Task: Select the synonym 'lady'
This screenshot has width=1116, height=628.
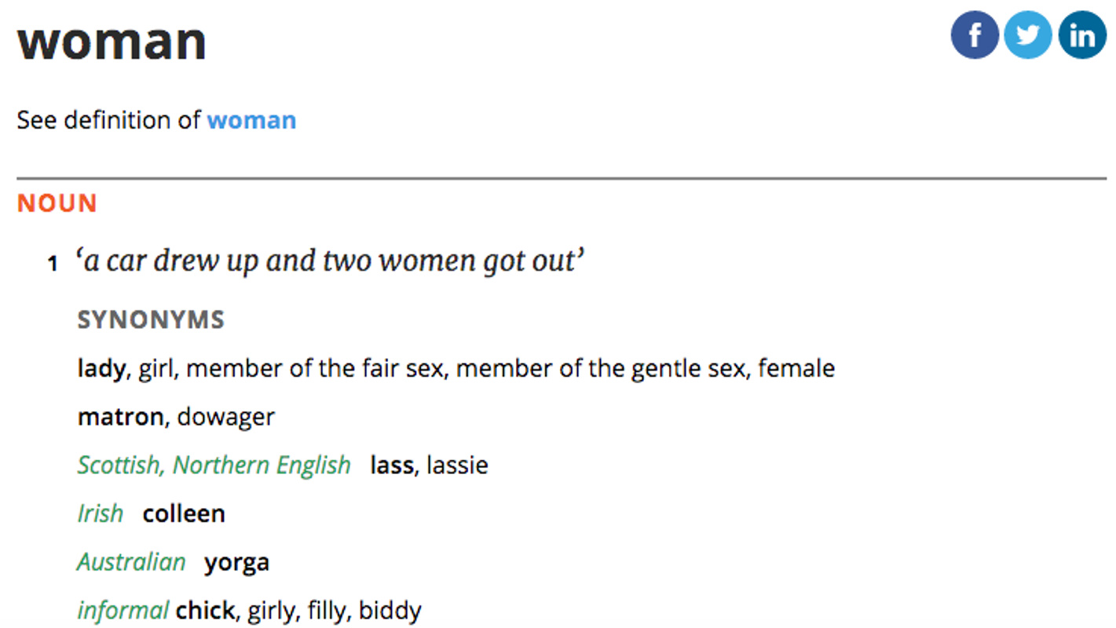Action: pos(101,368)
